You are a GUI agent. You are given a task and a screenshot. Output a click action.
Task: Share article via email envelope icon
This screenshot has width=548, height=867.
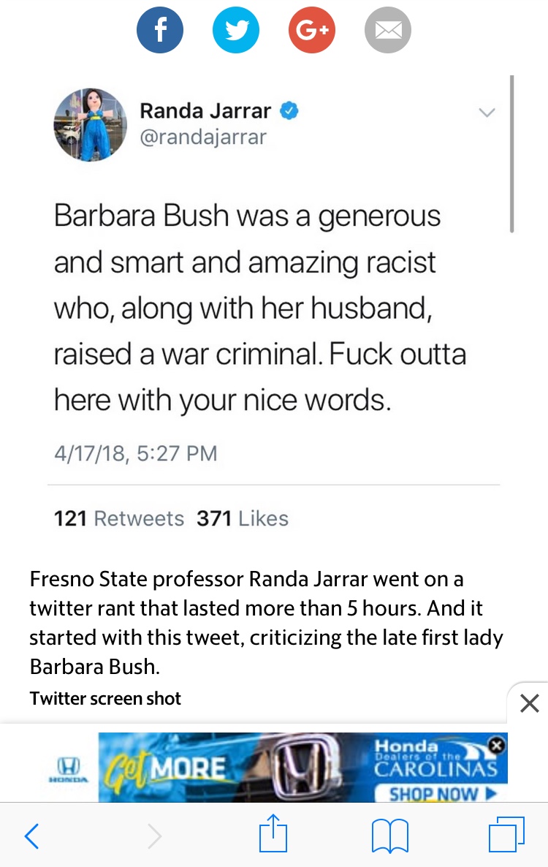(x=388, y=30)
